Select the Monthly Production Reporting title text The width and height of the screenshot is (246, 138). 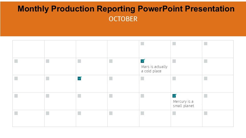[126, 9]
